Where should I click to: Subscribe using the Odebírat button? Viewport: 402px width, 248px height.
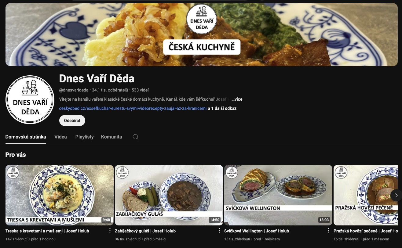tap(72, 120)
